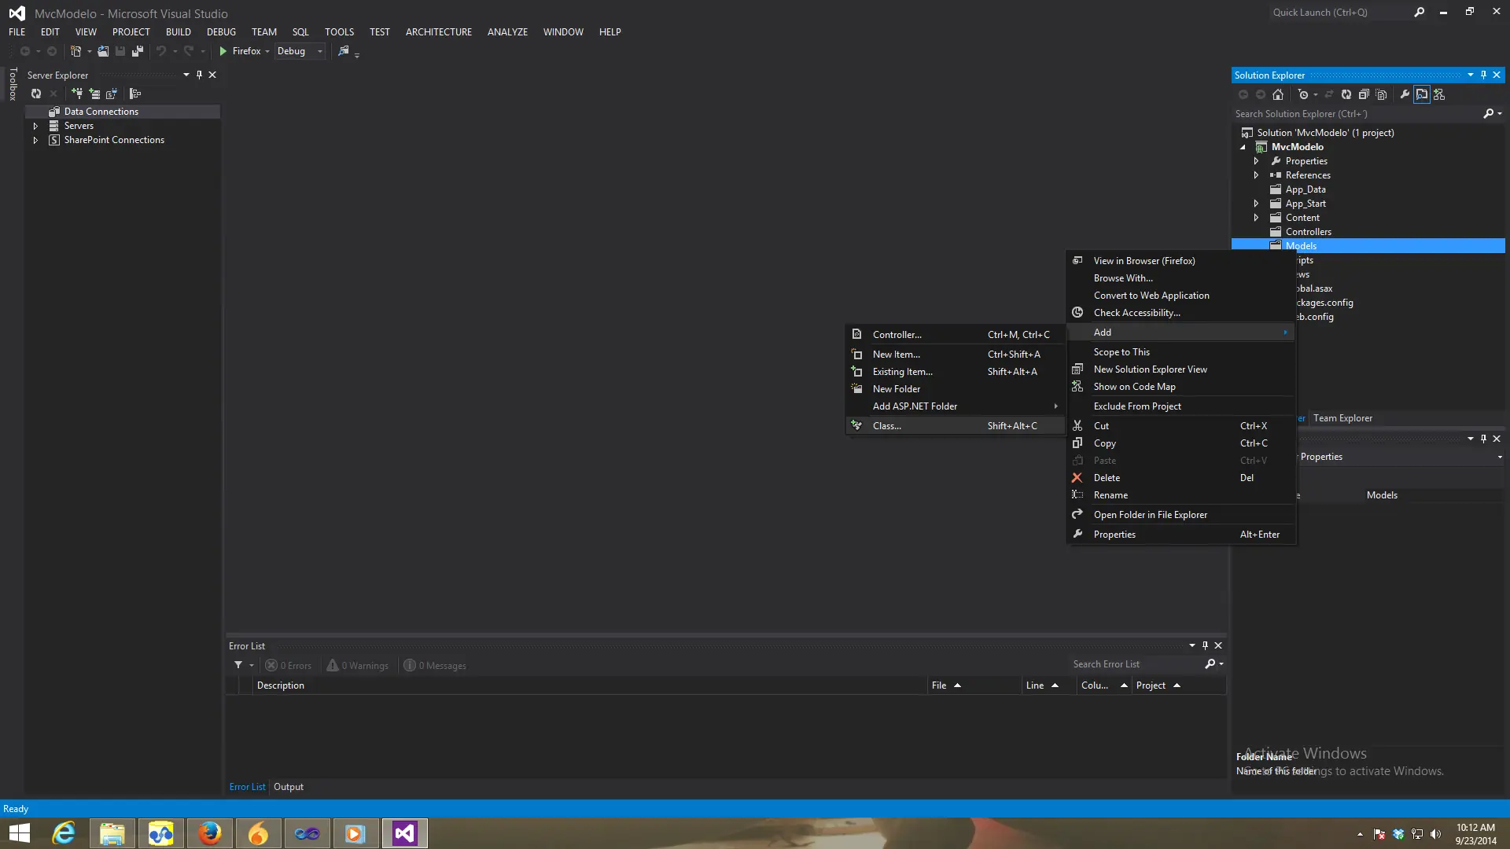1510x849 pixels.
Task: Open the BUILD menu
Action: coord(179,32)
